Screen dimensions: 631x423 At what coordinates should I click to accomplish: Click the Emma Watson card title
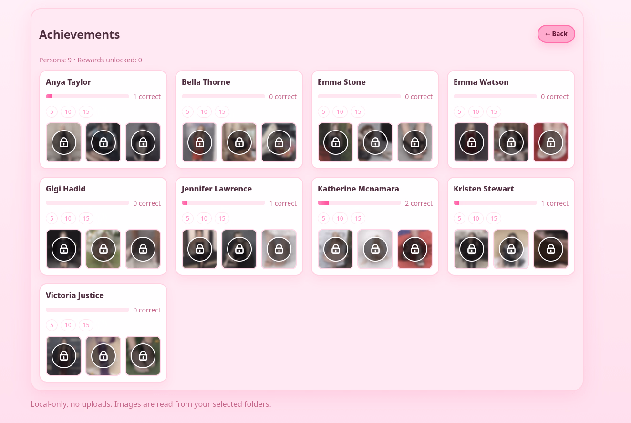pos(481,82)
